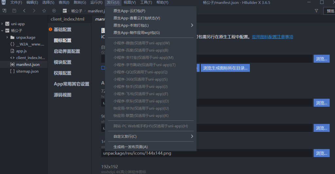Click the run play toolbar icon
This screenshot has height=174, width=335.
[x=54, y=11]
